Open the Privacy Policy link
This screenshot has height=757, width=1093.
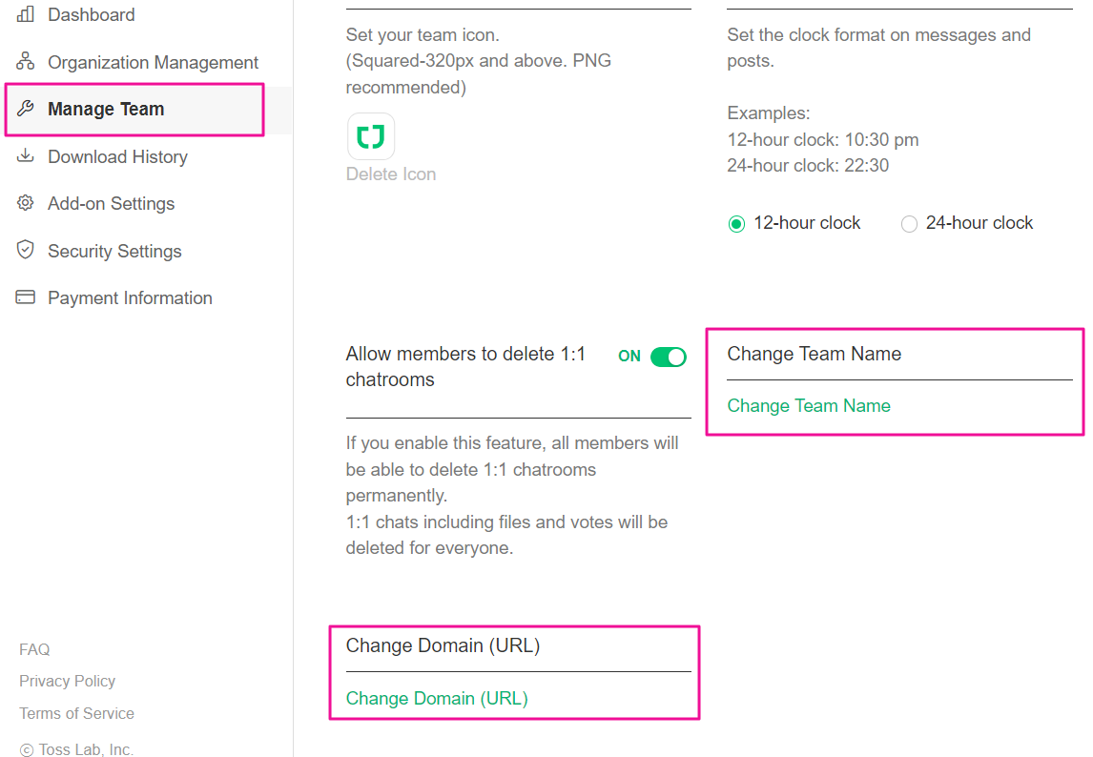point(67,681)
